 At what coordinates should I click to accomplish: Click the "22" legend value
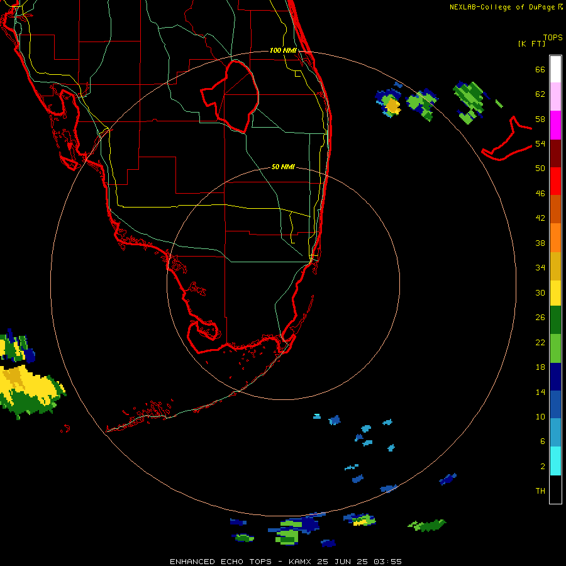[x=540, y=343]
